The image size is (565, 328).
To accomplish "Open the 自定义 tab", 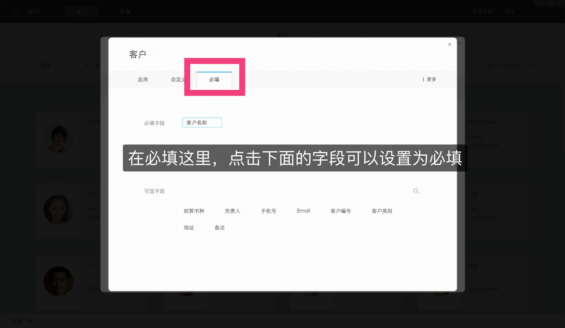I will click(177, 79).
